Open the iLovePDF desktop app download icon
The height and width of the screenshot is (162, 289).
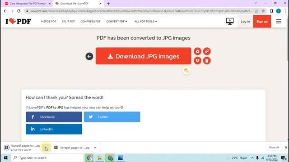(230, 21)
